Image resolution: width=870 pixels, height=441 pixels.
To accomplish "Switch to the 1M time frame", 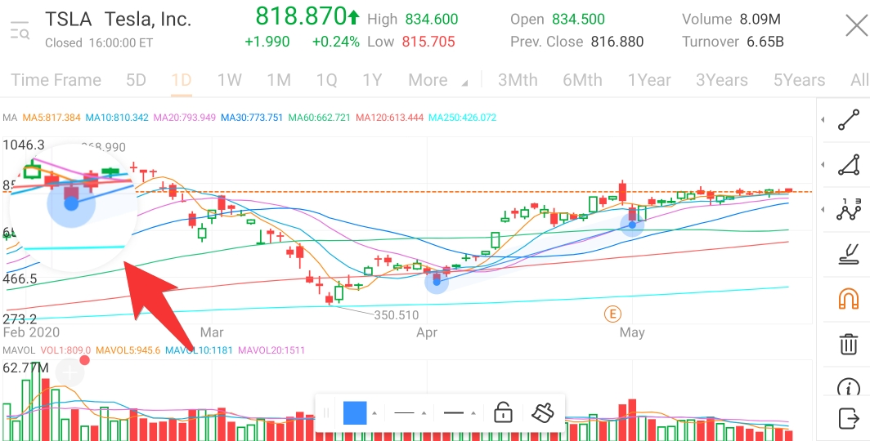I will (279, 80).
